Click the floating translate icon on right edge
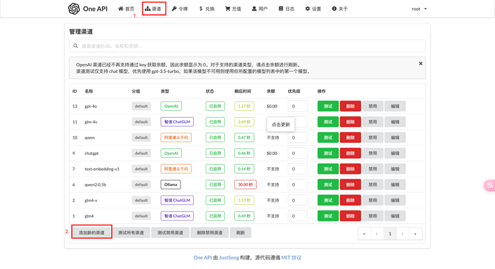This screenshot has width=495, height=269. point(490,185)
